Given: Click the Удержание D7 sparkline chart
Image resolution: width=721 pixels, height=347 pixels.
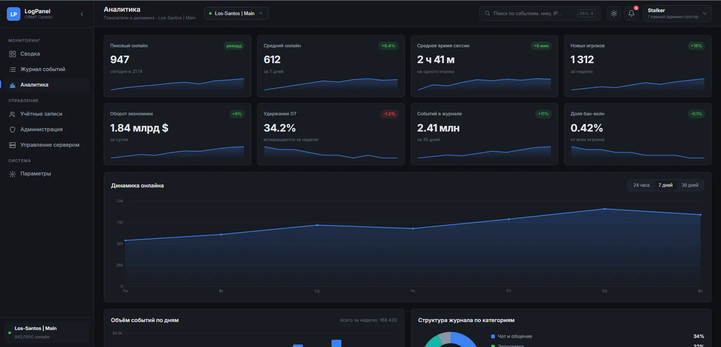Looking at the screenshot, I should coord(331,152).
